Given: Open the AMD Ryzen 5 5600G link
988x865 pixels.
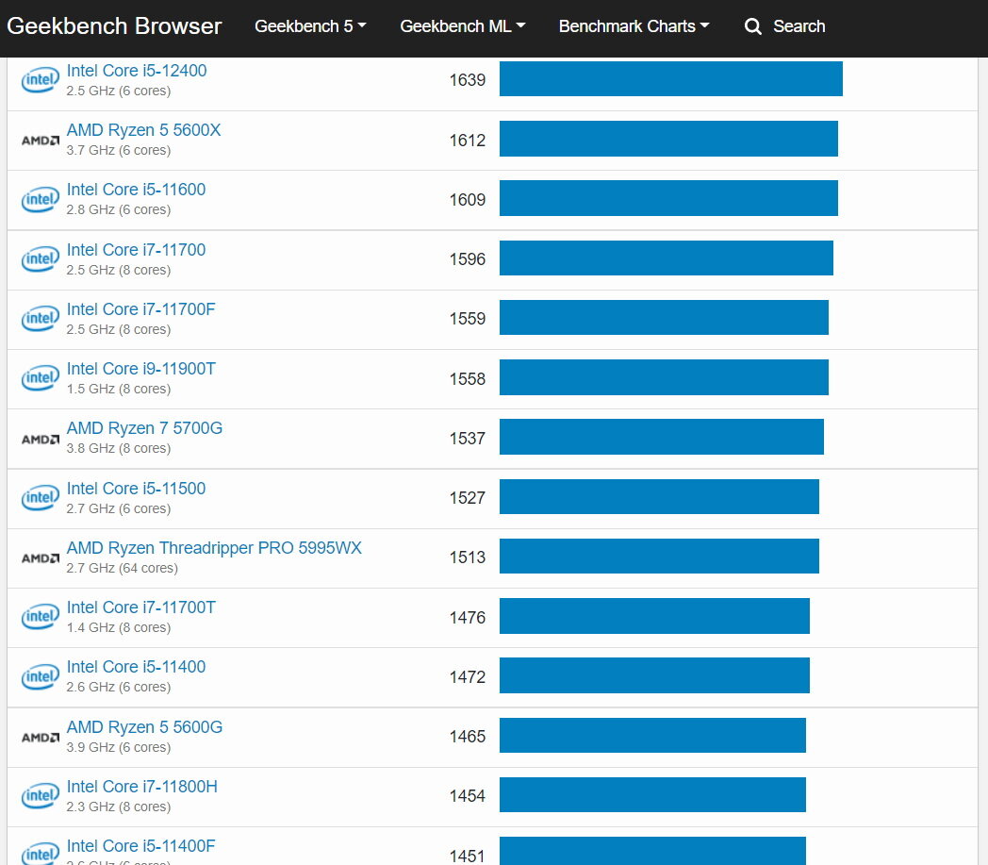Looking at the screenshot, I should click(144, 727).
